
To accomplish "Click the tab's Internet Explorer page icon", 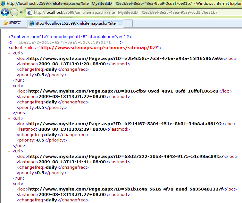I will 31,23.
